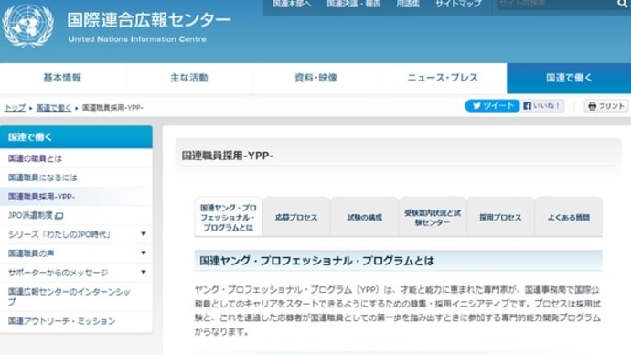Click the プリント print button
This screenshot has width=631, height=355.
[x=606, y=106]
